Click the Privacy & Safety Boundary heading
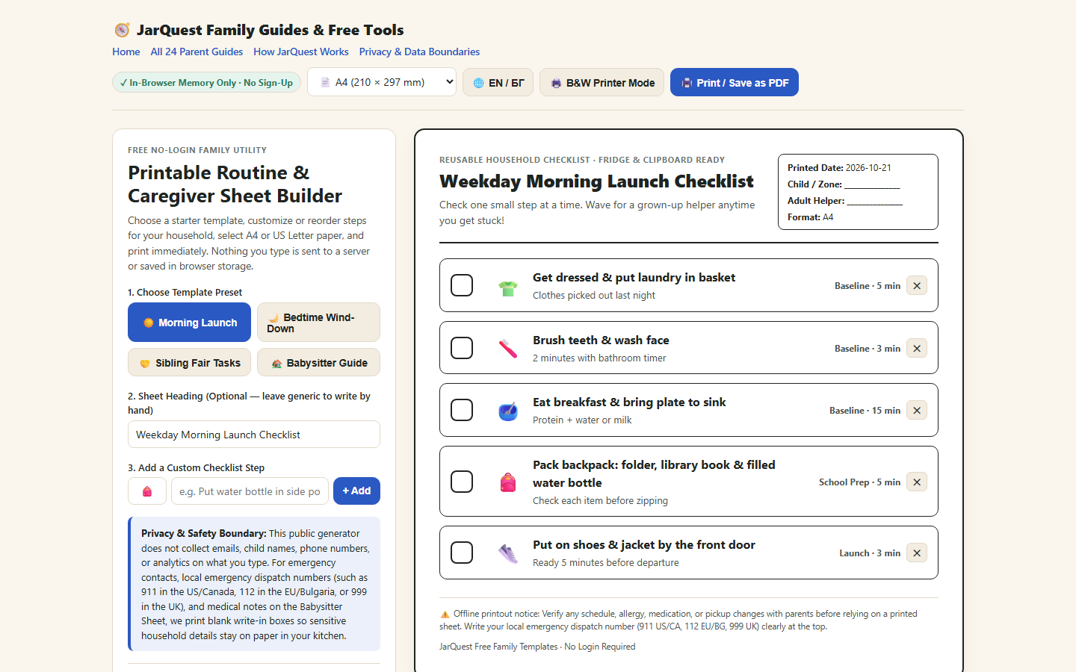The height and width of the screenshot is (672, 1076). pyautogui.click(x=203, y=533)
